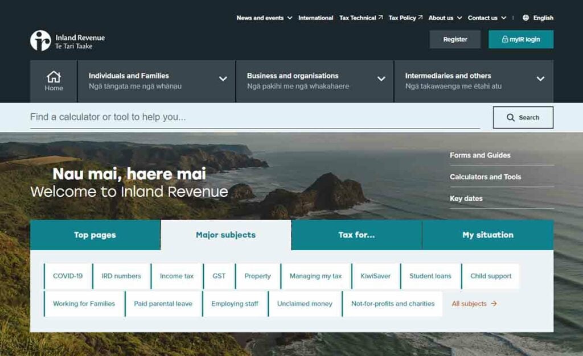This screenshot has height=356, width=583.
Task: Click the Inland Revenue logo
Action: pyautogui.click(x=67, y=40)
